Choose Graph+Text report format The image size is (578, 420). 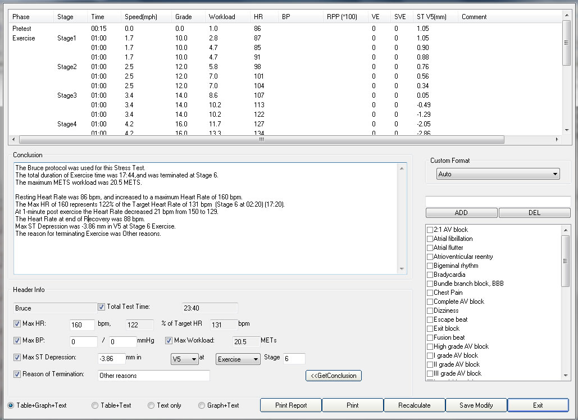[202, 405]
